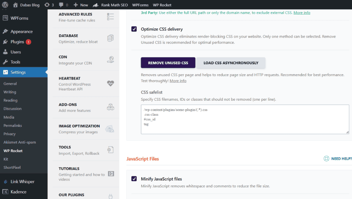Click the Appearance paintbrush icon

tap(5, 31)
